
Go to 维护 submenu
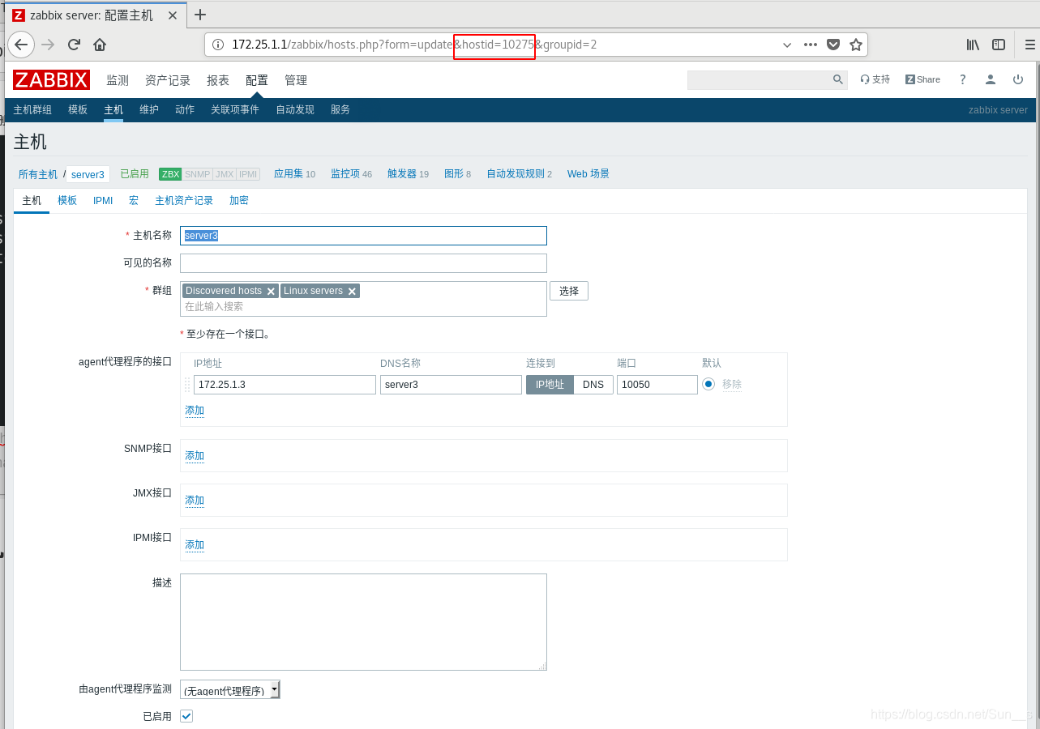(149, 109)
